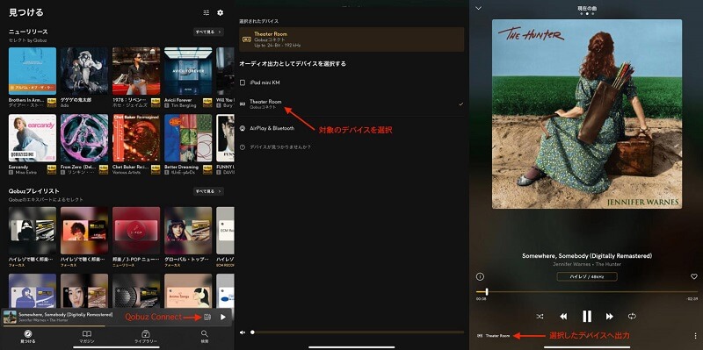Tap the selected Theater Room device card
The height and width of the screenshot is (350, 703).
pyautogui.click(x=351, y=39)
